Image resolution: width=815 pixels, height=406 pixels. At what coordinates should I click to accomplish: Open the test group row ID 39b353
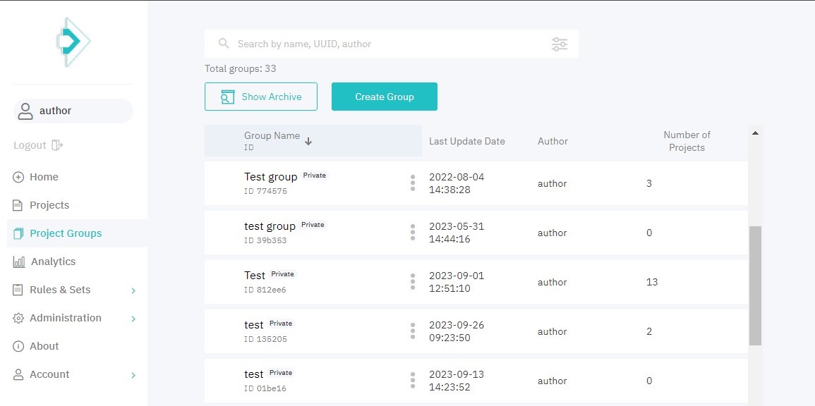[x=476, y=233]
